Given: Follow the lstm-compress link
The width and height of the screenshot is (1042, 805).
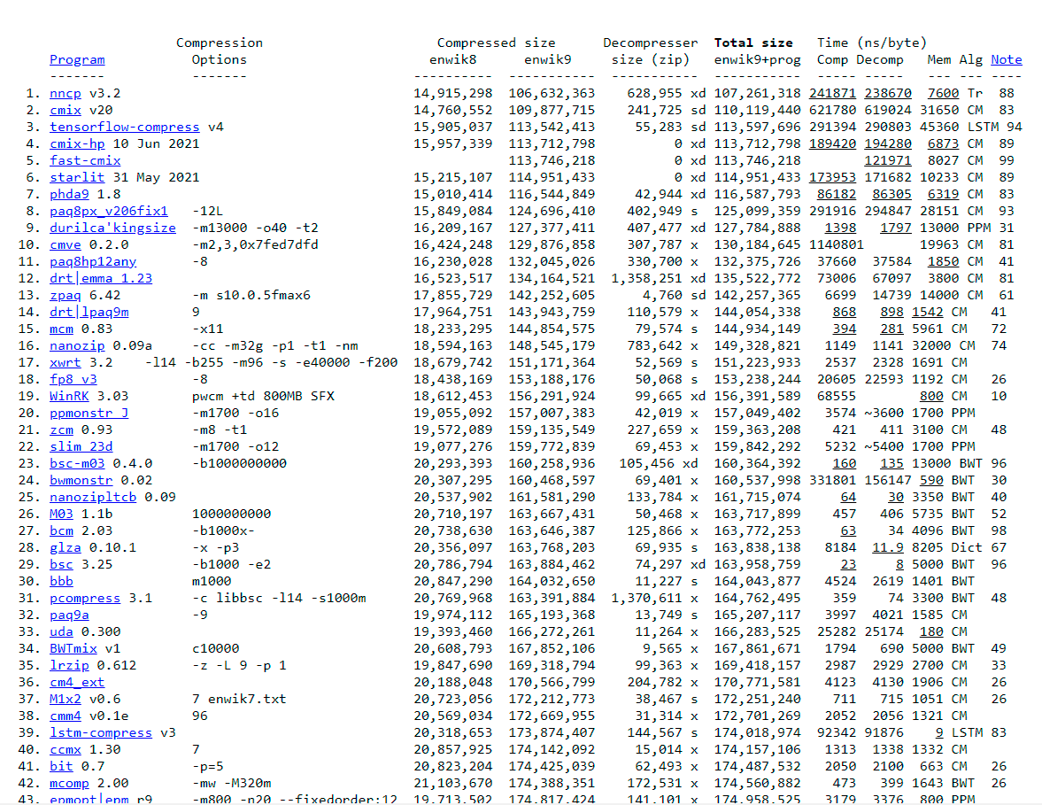Looking at the screenshot, I should pyautogui.click(x=101, y=732).
